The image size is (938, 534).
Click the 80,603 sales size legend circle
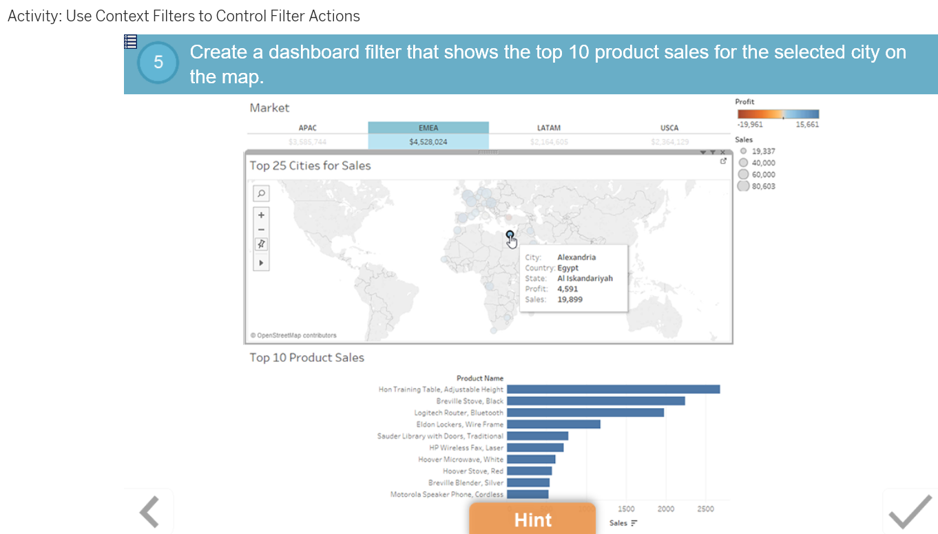[x=743, y=186]
